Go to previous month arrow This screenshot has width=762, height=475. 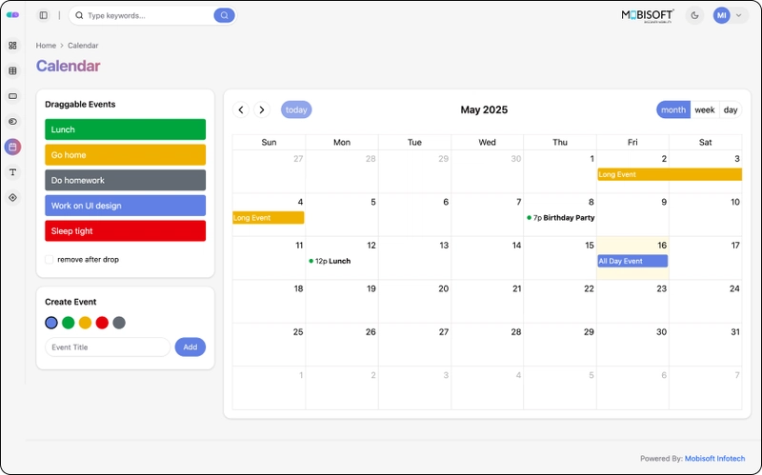(x=241, y=109)
